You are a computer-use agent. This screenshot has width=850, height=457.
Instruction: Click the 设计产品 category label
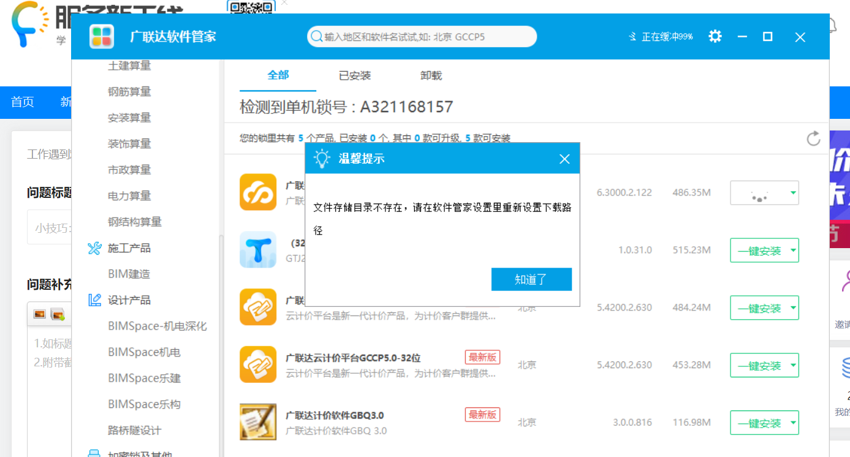click(129, 300)
